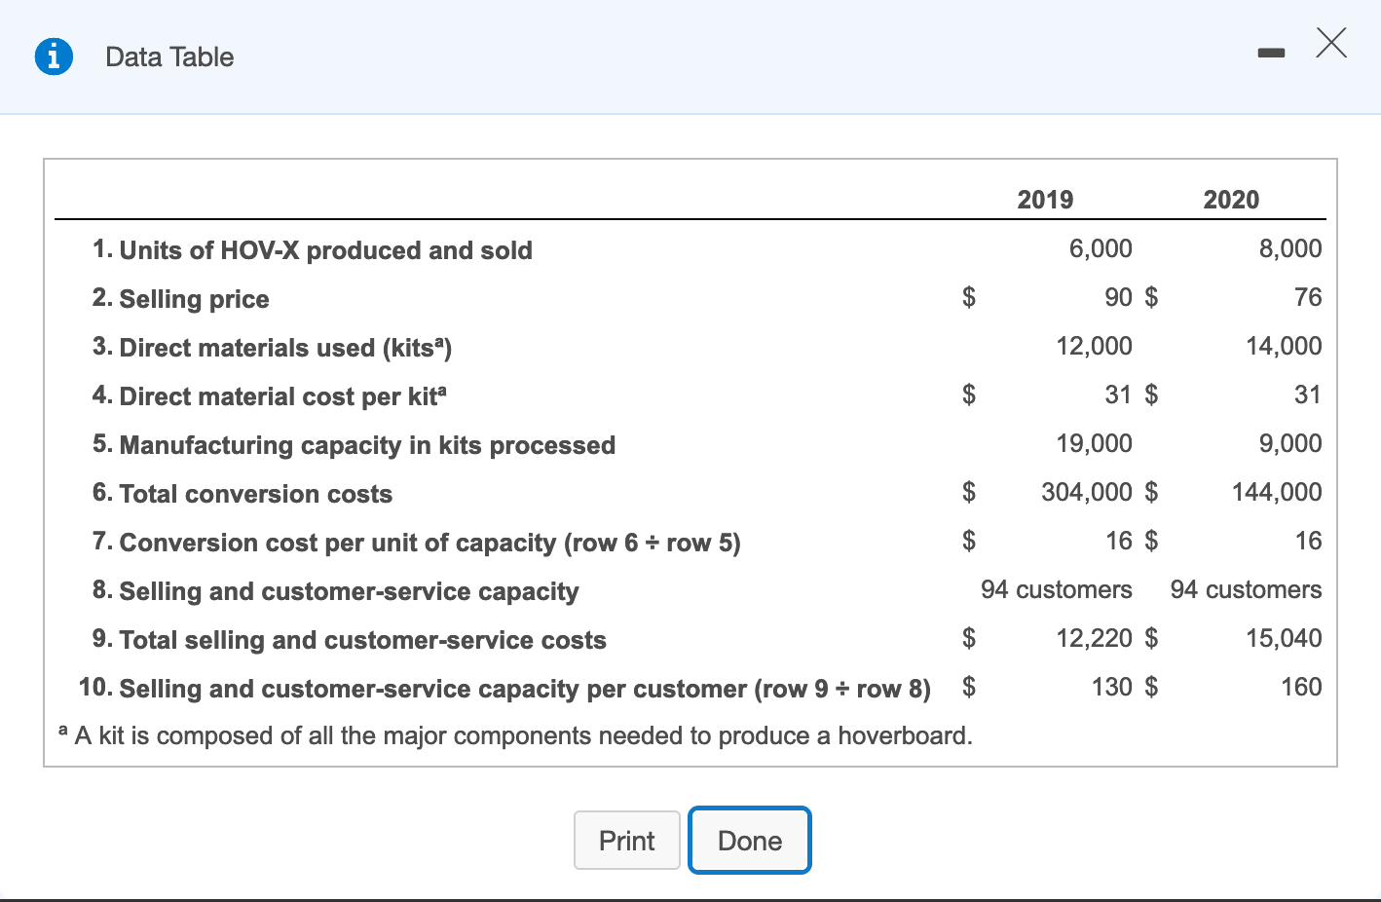
Task: Click the "Selling price" row label
Action: pos(194,299)
